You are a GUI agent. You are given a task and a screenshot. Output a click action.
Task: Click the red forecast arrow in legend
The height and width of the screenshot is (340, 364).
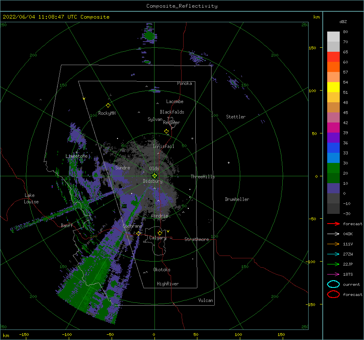(333, 224)
